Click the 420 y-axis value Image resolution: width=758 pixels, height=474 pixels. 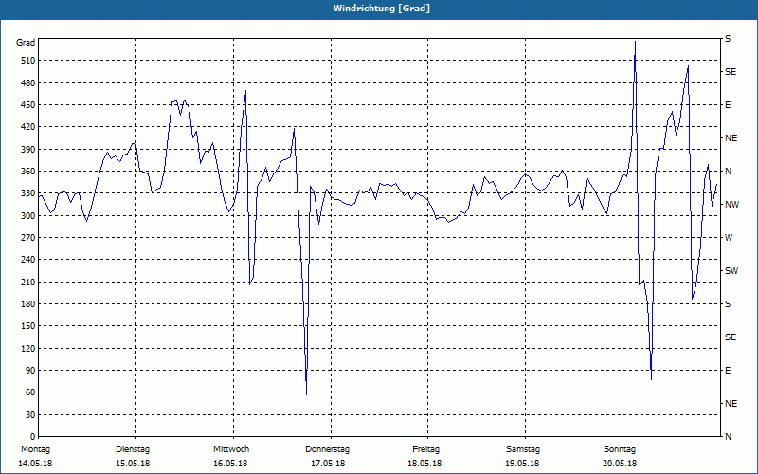27,127
